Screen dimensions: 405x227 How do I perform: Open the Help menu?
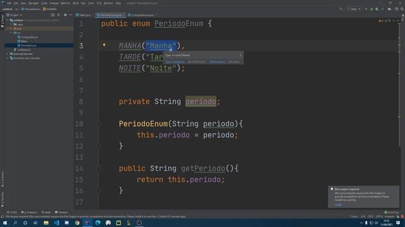pos(118,3)
